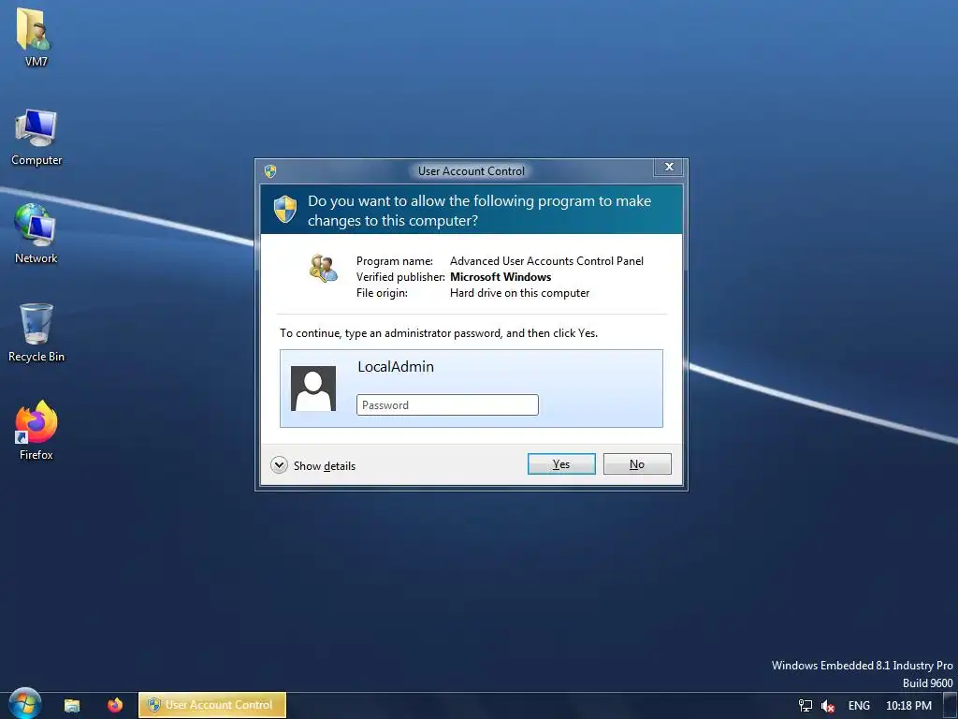Click Advanced User Accounts Control Panel text
The height and width of the screenshot is (719, 958).
coord(546,261)
